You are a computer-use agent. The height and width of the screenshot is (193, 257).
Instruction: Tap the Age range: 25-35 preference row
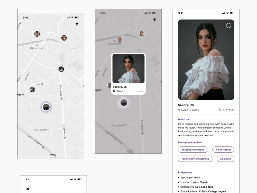(189, 178)
